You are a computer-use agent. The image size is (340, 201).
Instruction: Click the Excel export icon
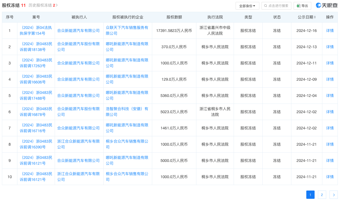(x=299, y=6)
